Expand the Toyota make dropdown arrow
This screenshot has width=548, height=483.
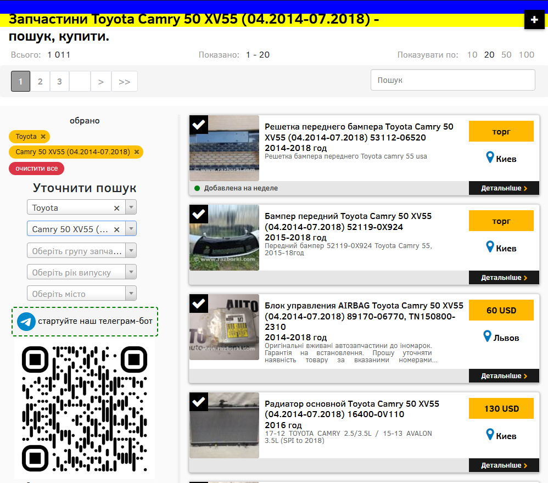(131, 207)
